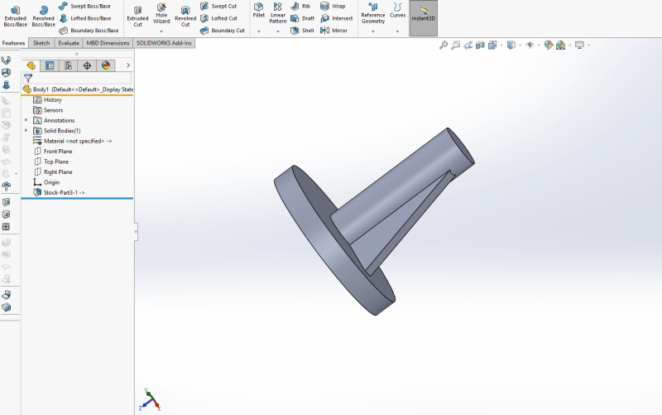
Task: Switch to the ConfigurationManager tab
Action: 68,65
